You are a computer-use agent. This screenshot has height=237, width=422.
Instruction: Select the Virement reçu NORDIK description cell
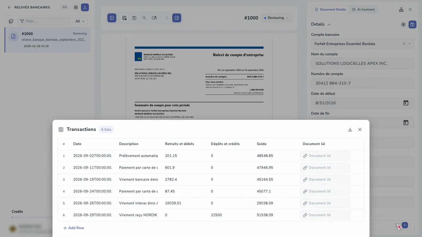138,215
